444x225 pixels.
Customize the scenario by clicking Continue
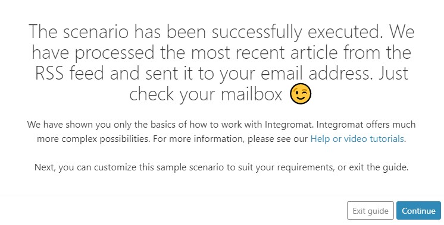point(418,211)
